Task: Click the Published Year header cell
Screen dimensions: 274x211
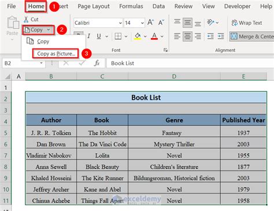Action: tap(243, 120)
